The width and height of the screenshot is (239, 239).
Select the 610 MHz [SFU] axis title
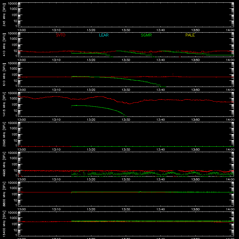[4, 74]
